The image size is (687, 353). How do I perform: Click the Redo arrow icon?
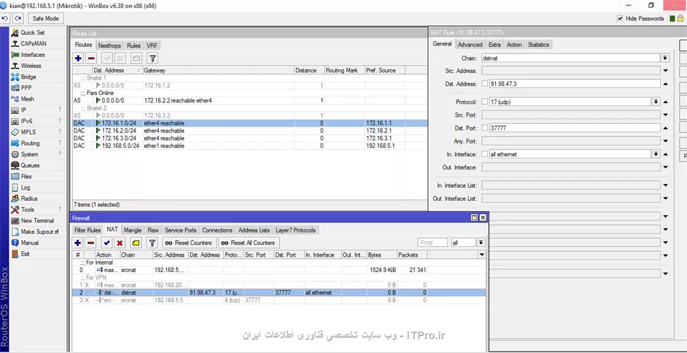17,18
